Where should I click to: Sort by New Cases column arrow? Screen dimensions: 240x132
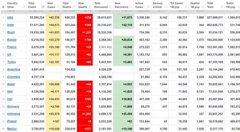click(58, 7)
